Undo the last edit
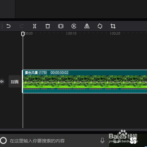The image size is (147, 147). pos(8,26)
